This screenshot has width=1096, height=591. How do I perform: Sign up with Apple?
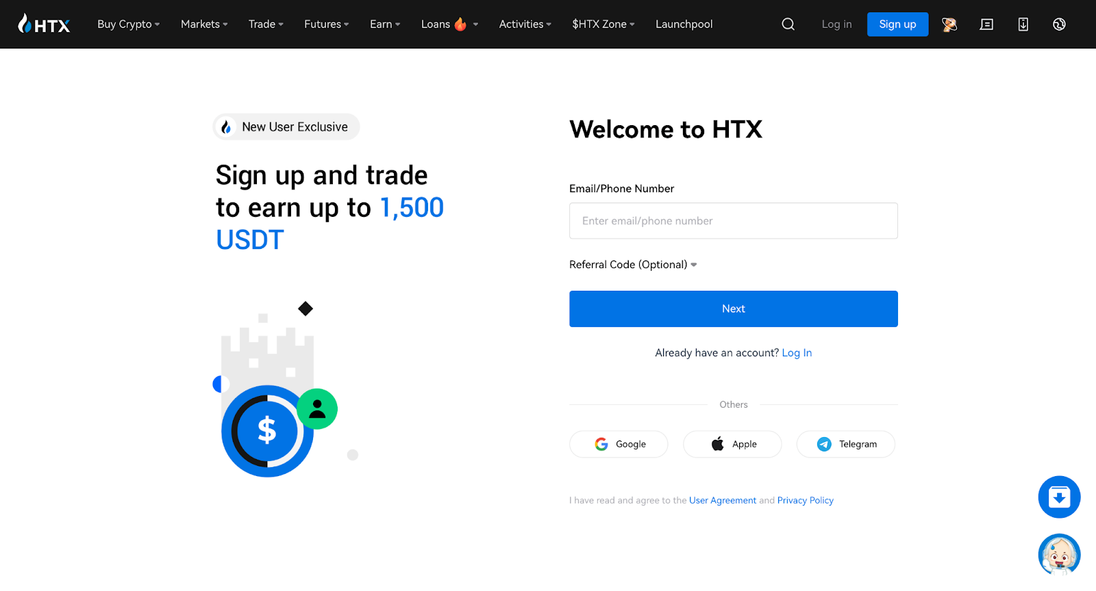coord(732,444)
